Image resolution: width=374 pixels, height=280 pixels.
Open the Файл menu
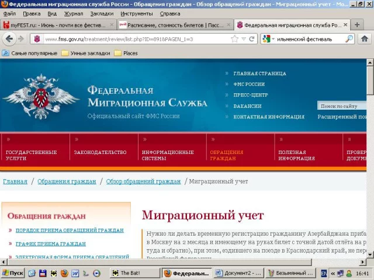pos(9,14)
